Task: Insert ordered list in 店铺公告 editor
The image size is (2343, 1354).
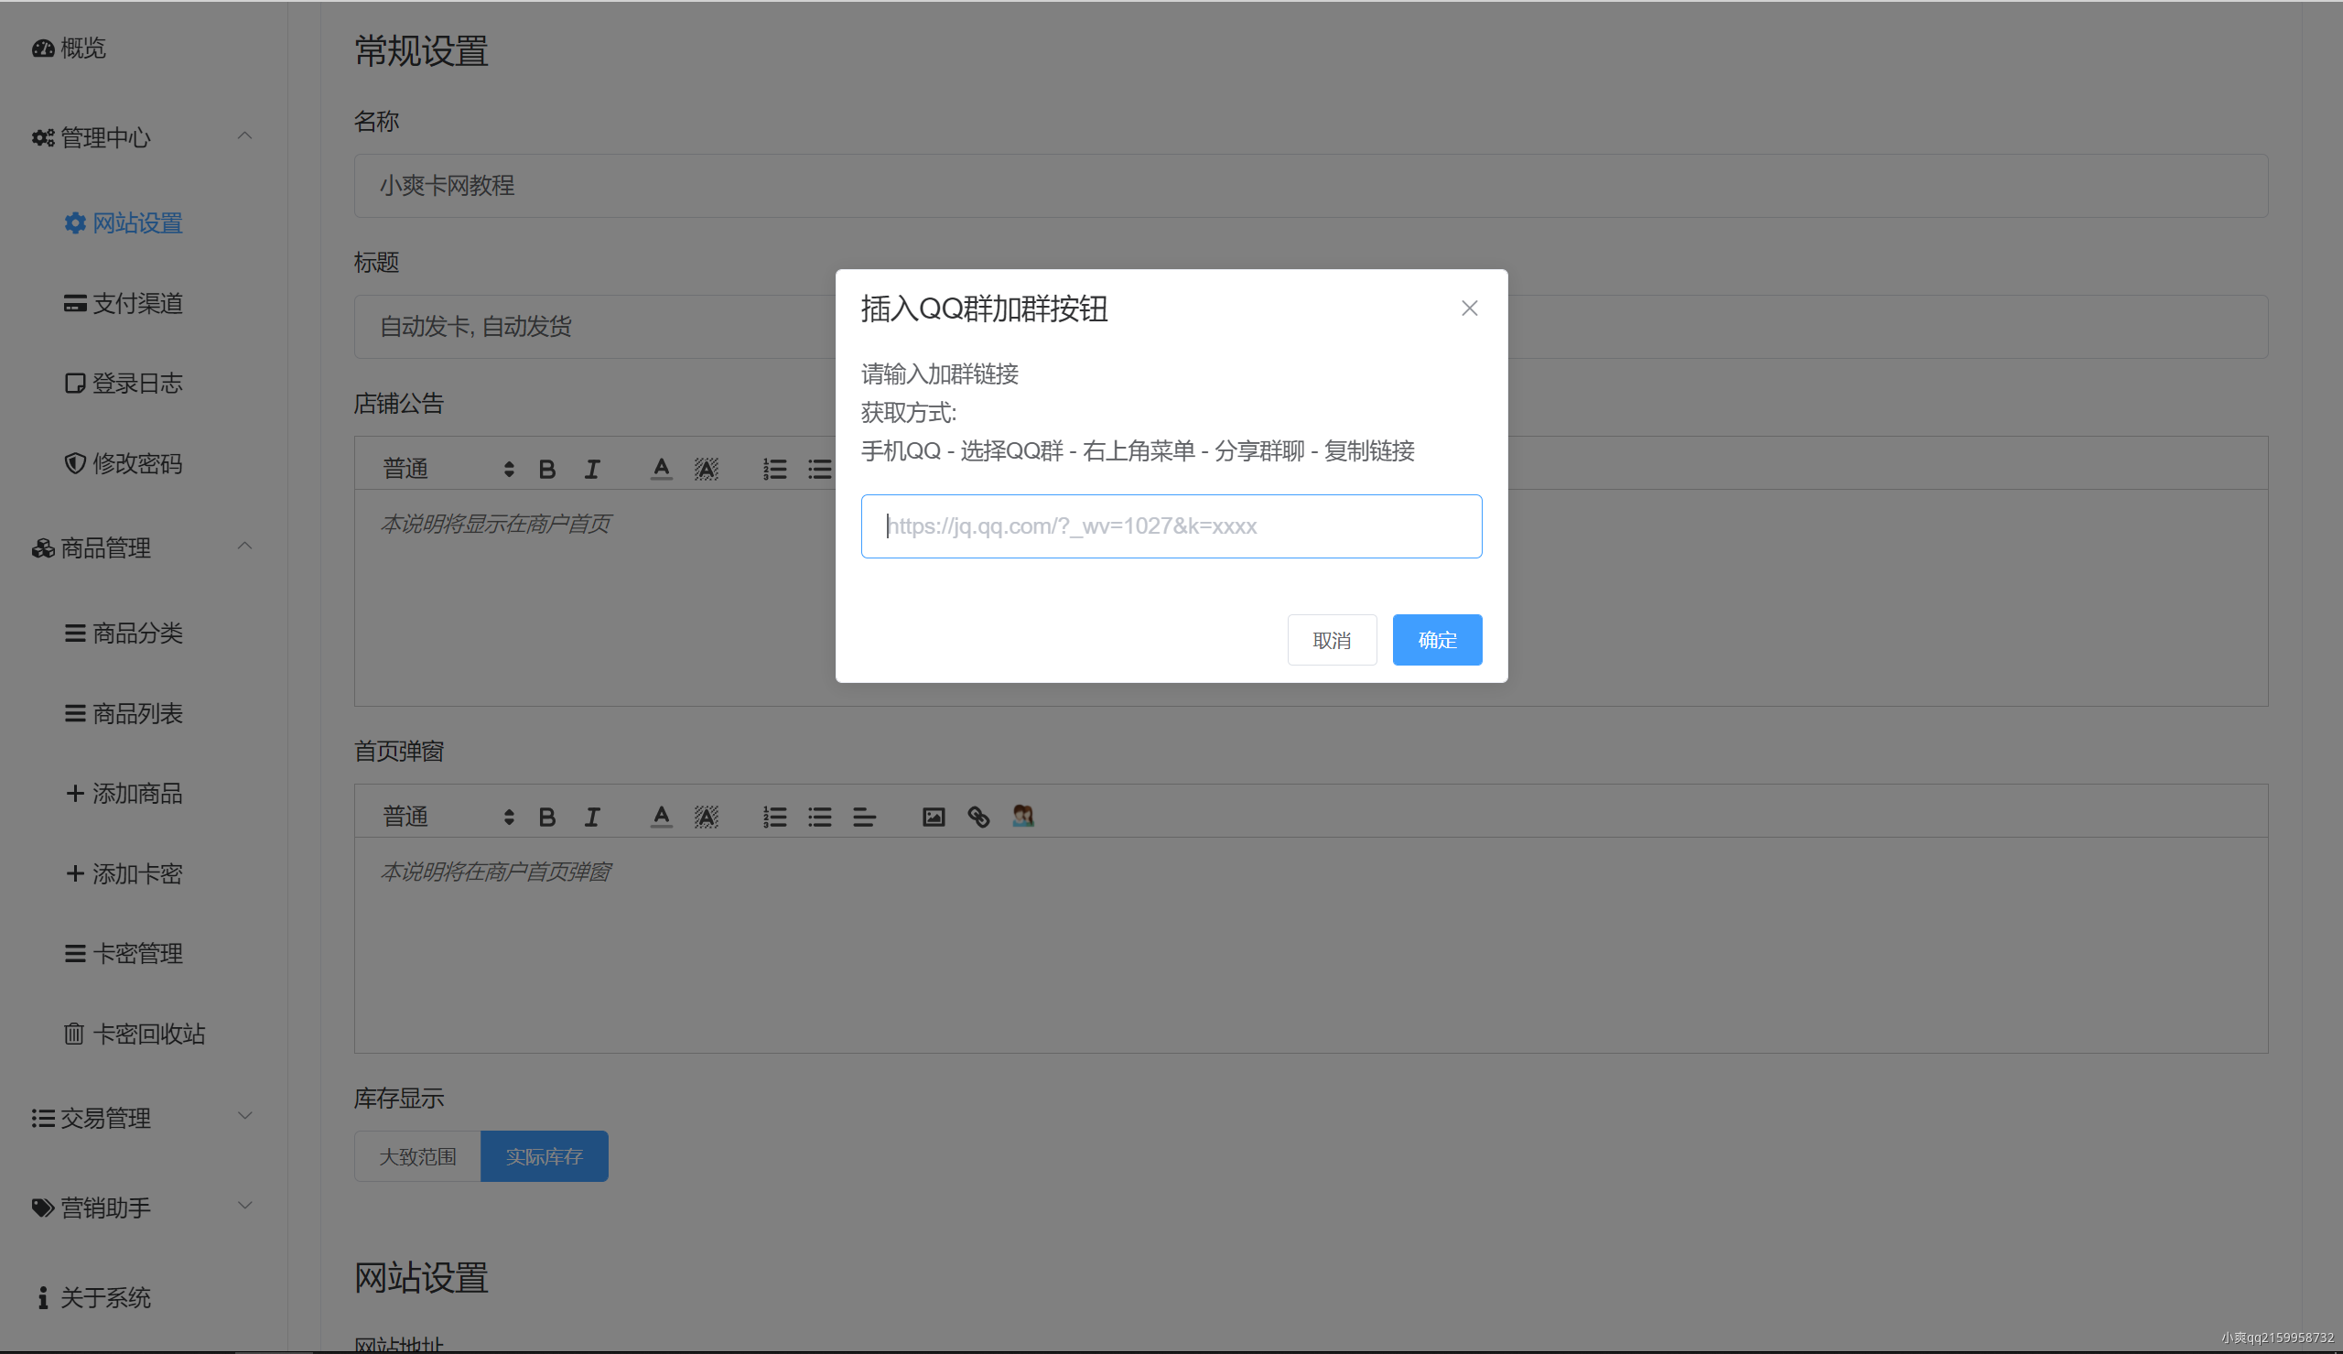Action: point(775,470)
